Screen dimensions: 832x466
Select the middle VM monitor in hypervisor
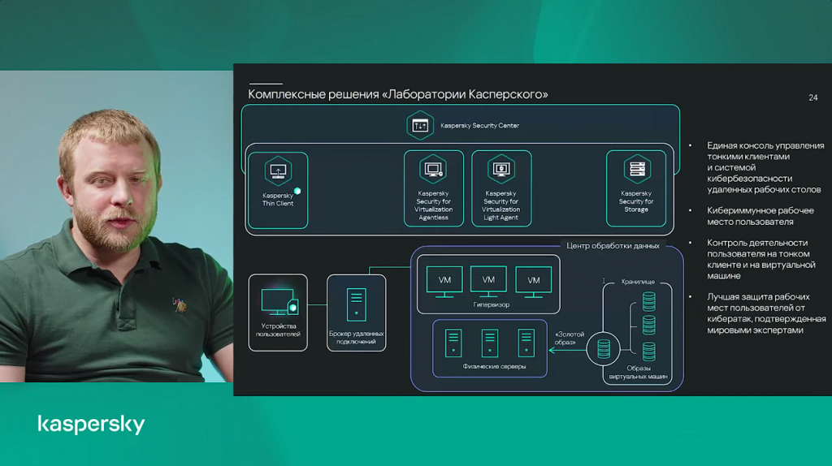tap(488, 282)
